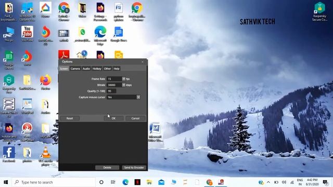
Task: Open the Mail app on the taskbar
Action: [x=161, y=182]
